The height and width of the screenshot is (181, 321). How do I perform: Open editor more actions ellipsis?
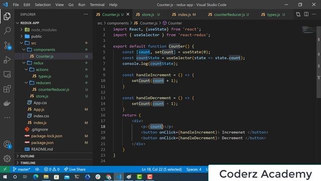(x=314, y=14)
